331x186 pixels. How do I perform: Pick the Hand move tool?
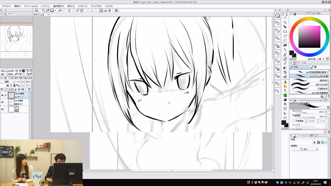coord(285,18)
